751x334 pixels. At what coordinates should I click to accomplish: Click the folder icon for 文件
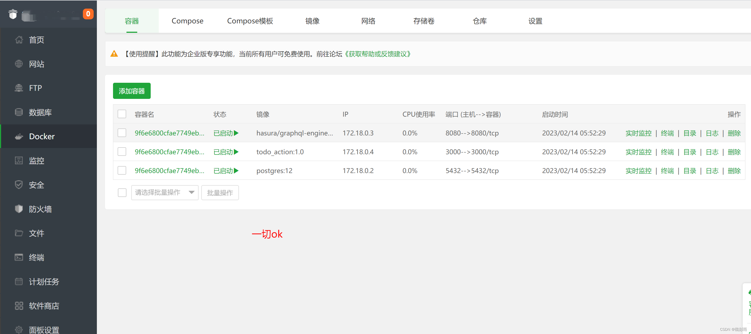(x=19, y=233)
